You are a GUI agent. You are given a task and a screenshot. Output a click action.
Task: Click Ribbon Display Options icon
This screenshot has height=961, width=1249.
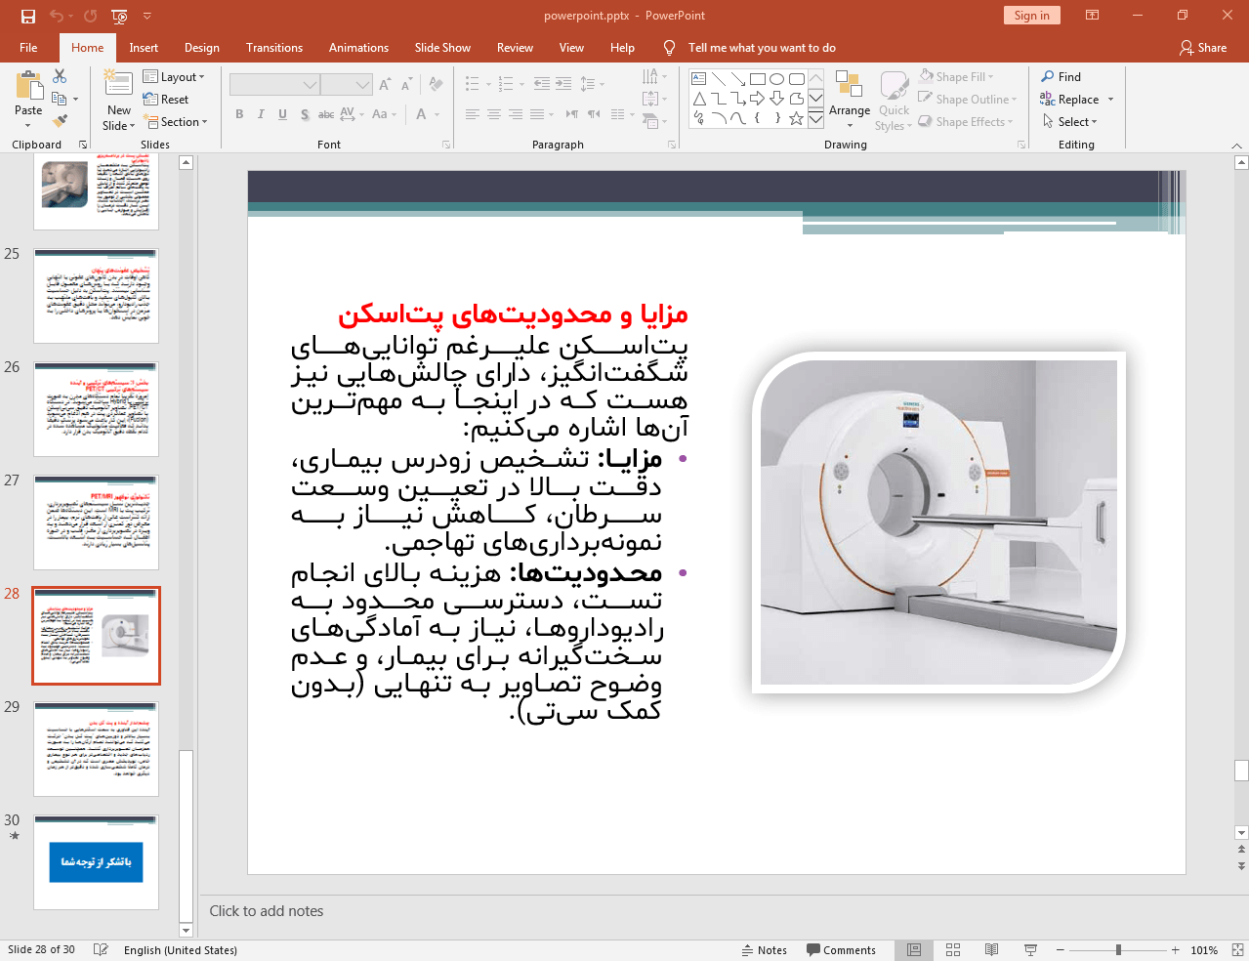tap(1093, 16)
